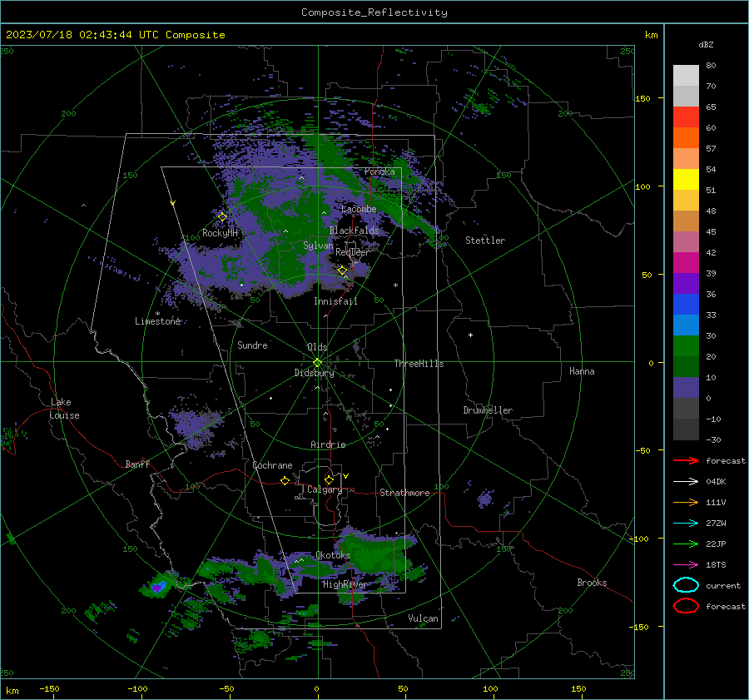Click the white plus marker west of Hanna
The image size is (749, 700).
click(x=470, y=335)
